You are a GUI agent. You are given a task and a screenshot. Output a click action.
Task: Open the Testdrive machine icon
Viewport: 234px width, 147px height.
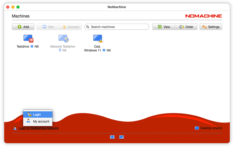tap(28, 39)
